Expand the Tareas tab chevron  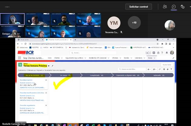tap(154, 58)
